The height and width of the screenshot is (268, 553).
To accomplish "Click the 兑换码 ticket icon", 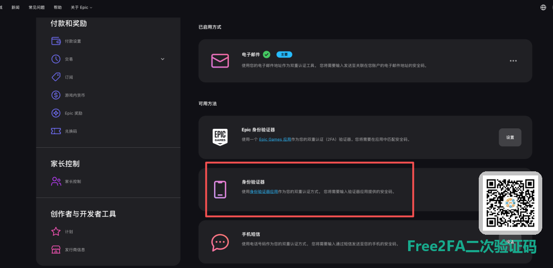I will [x=56, y=131].
